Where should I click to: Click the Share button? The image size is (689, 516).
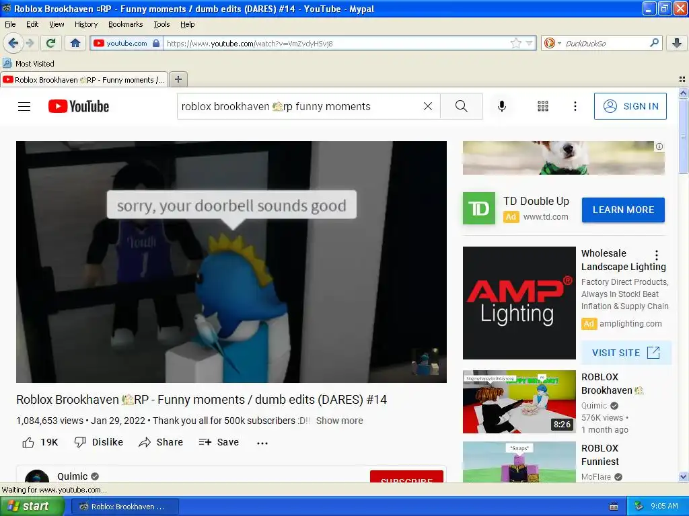coord(160,442)
